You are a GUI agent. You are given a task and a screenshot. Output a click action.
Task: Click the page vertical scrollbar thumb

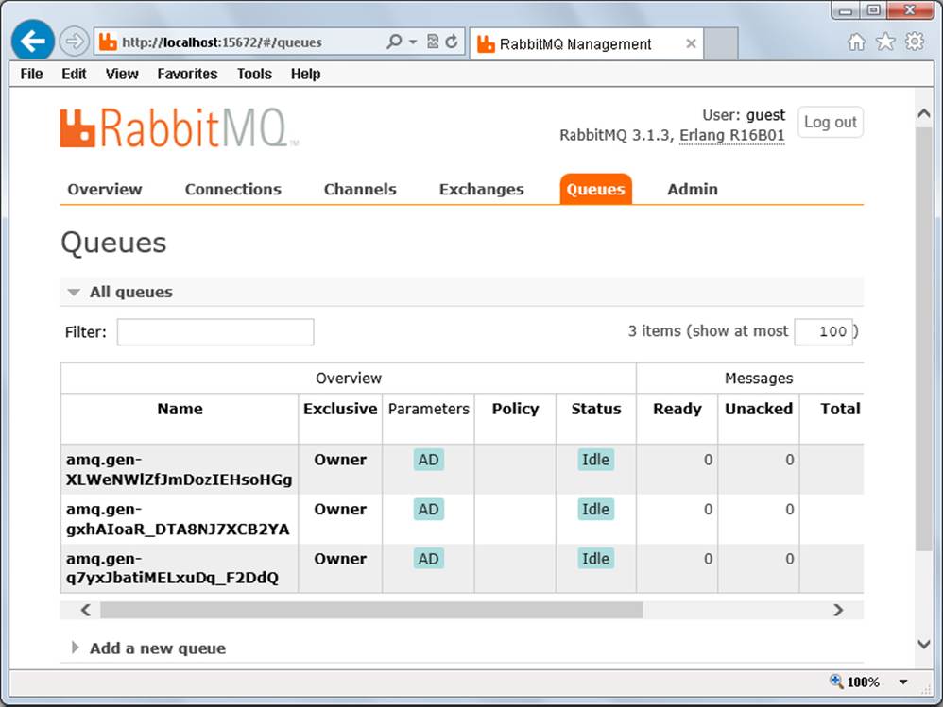(x=924, y=338)
